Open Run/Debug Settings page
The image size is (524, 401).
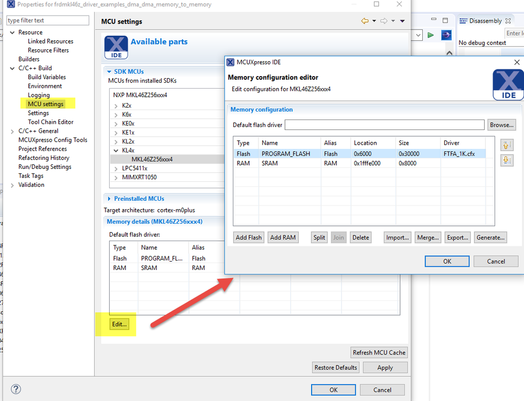(x=45, y=167)
